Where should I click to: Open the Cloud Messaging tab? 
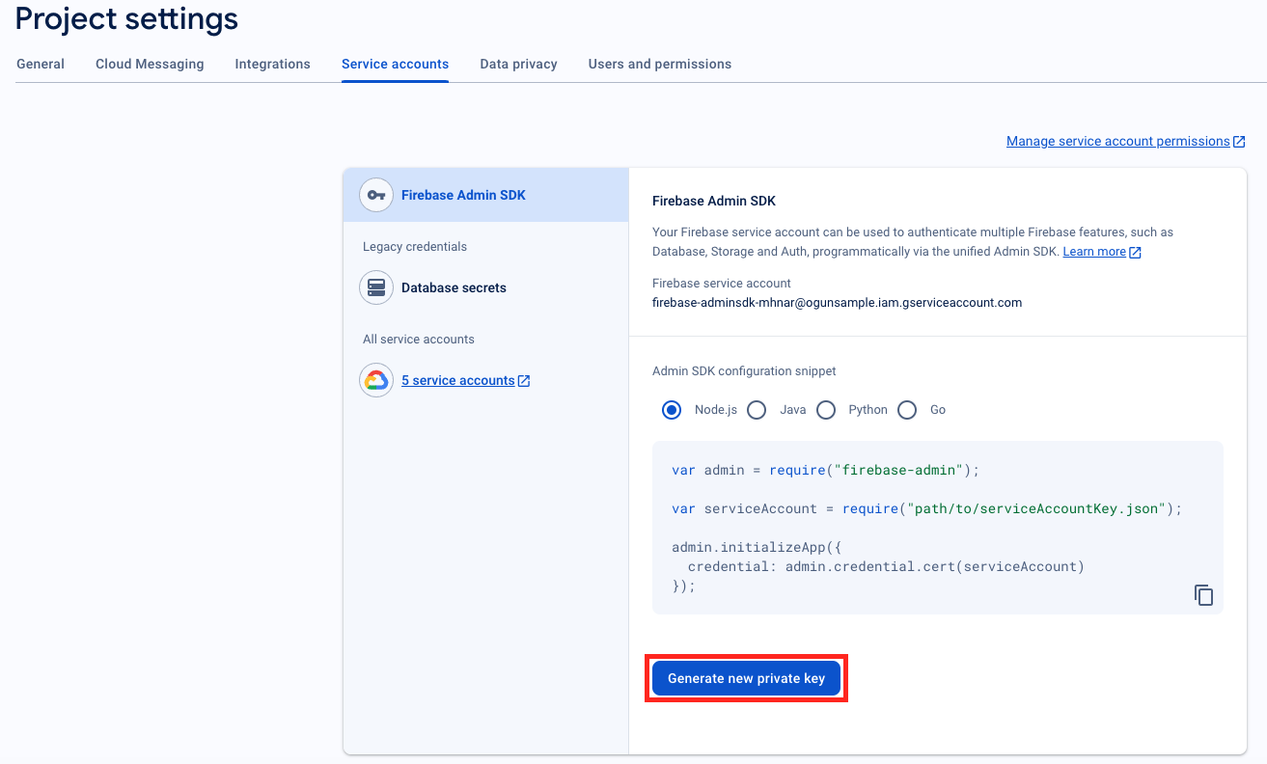150,64
